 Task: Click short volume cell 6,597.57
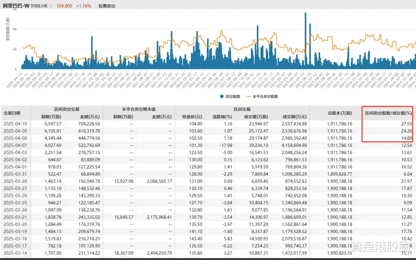[53, 124]
